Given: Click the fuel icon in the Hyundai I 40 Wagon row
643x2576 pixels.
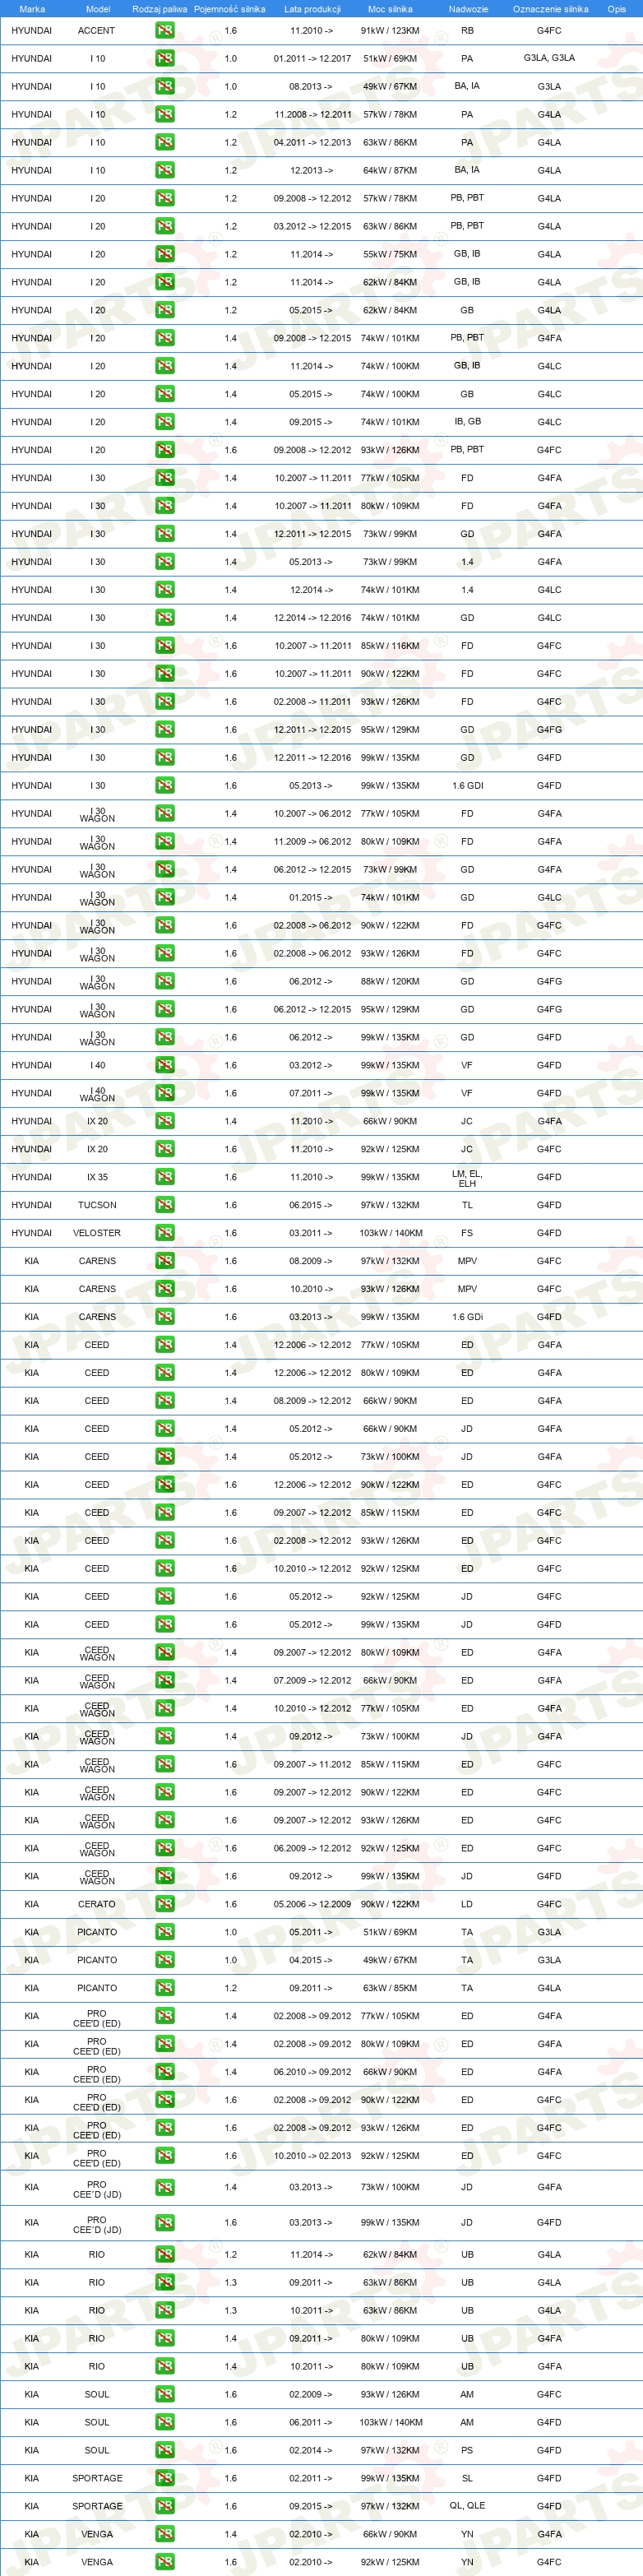Looking at the screenshot, I should pyautogui.click(x=165, y=1093).
